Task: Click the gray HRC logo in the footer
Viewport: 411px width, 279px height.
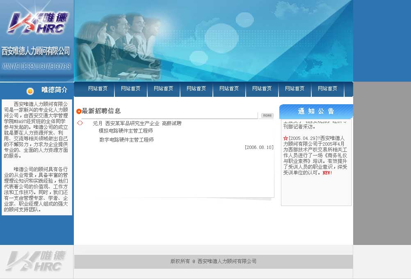Action: click(x=36, y=261)
